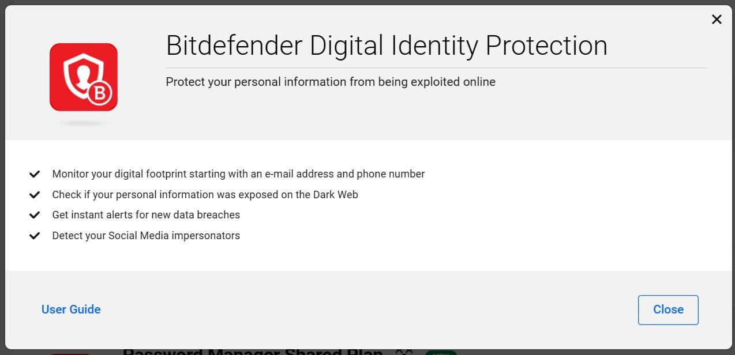Image resolution: width=735 pixels, height=355 pixels.
Task: Click the green NEW badge behind the dialog
Action: point(441,352)
